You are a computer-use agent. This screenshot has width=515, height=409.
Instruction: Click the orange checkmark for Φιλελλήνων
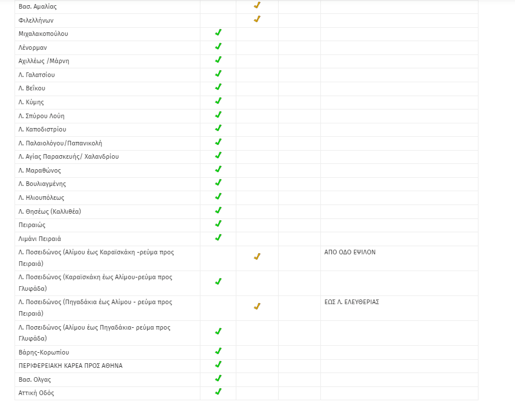pos(257,19)
